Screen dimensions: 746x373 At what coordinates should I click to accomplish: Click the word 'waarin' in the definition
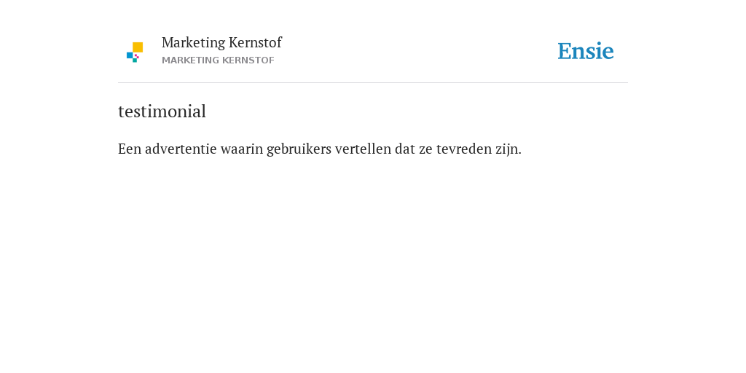[242, 149]
